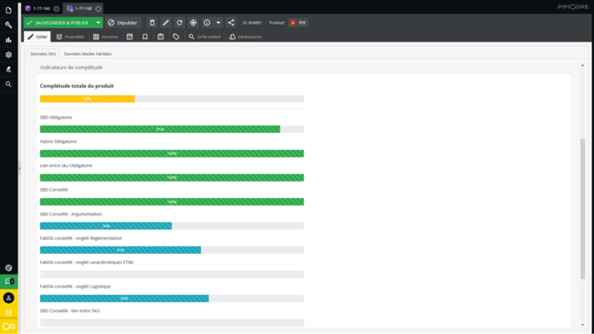Show object in tree target icon
This screenshot has height=334, width=594.
[x=193, y=23]
